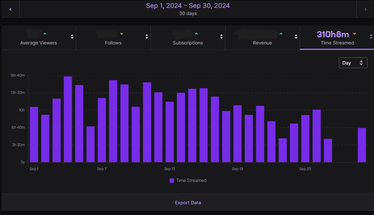The width and height of the screenshot is (374, 215).
Task: Go to next date range arrow
Action: click(x=365, y=9)
